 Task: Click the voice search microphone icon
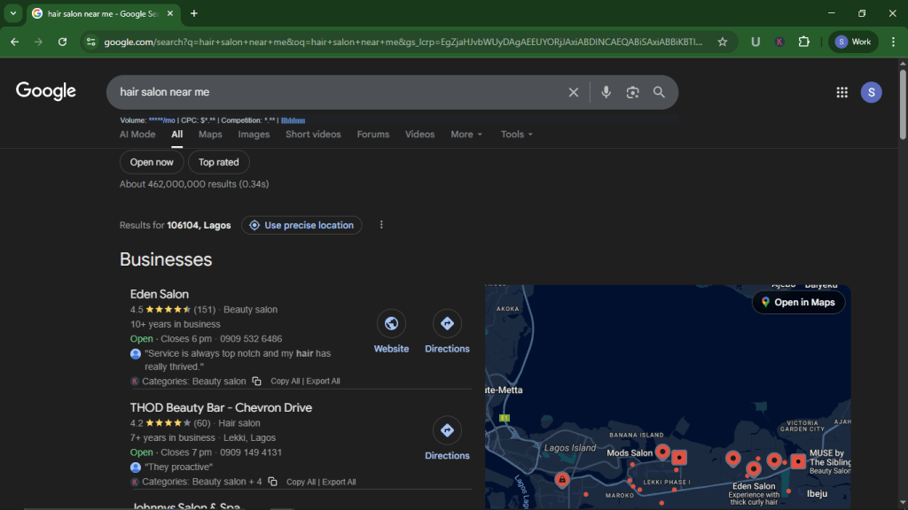click(606, 91)
